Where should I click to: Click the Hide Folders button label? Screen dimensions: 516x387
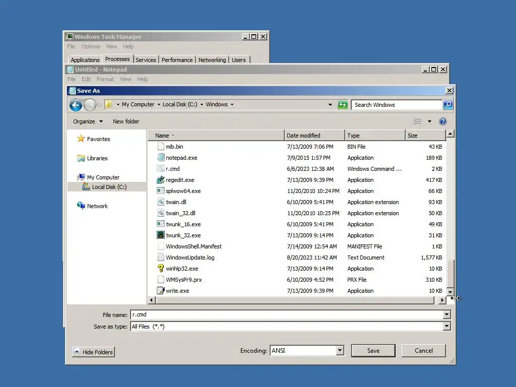(97, 352)
